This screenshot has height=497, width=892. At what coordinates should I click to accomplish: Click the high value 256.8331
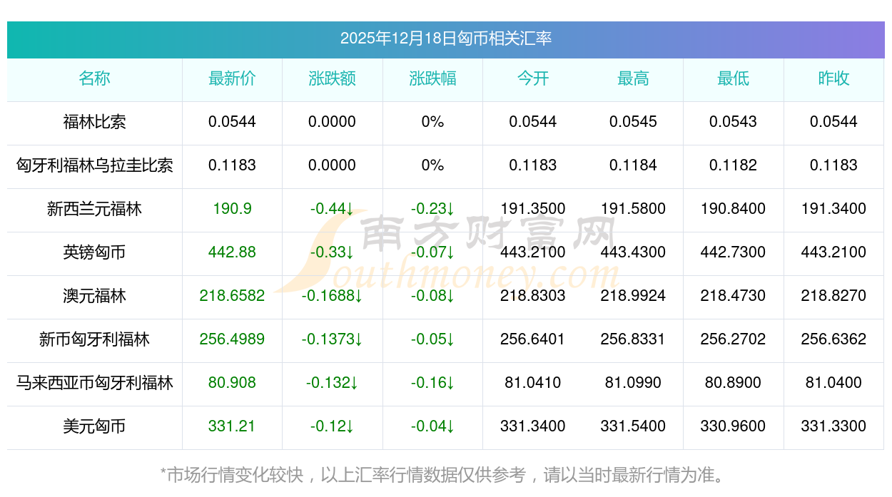tap(633, 339)
